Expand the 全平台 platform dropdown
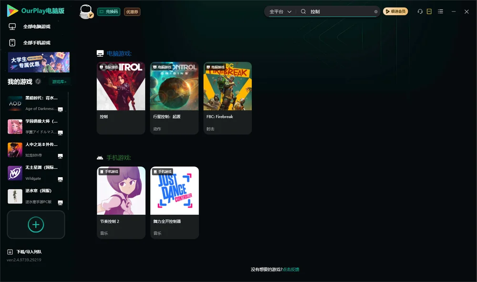 pyautogui.click(x=280, y=11)
